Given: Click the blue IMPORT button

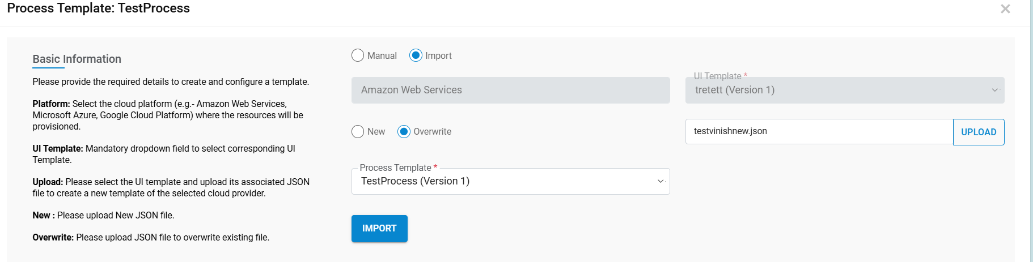Looking at the screenshot, I should pos(379,228).
